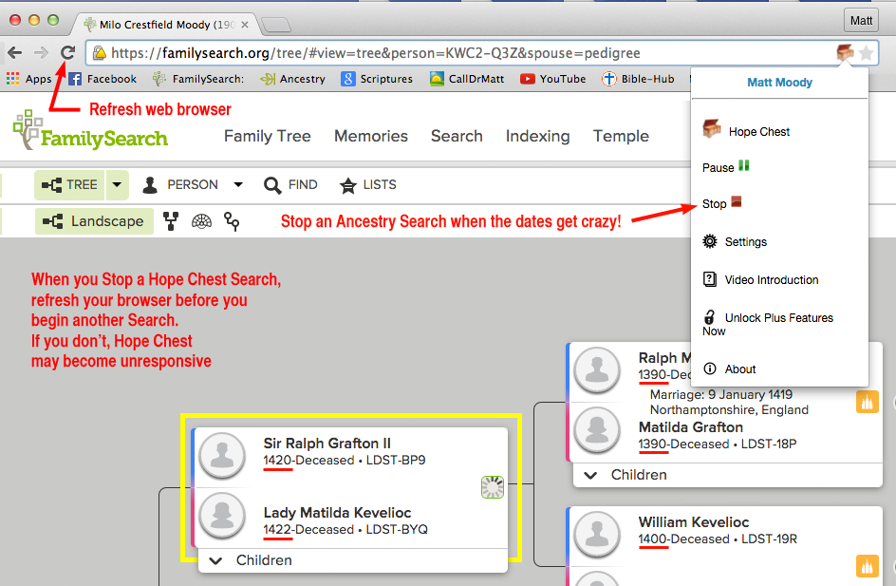Open the Indexing menu
The height and width of the screenshot is (586, 896).
click(x=538, y=136)
